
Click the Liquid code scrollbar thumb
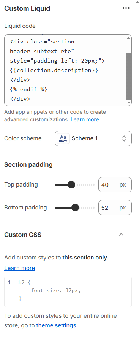128,76
